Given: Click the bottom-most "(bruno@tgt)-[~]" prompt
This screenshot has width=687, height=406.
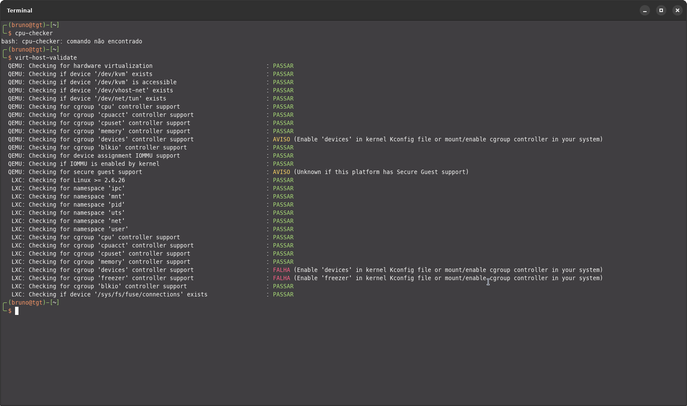Looking at the screenshot, I should (34, 302).
